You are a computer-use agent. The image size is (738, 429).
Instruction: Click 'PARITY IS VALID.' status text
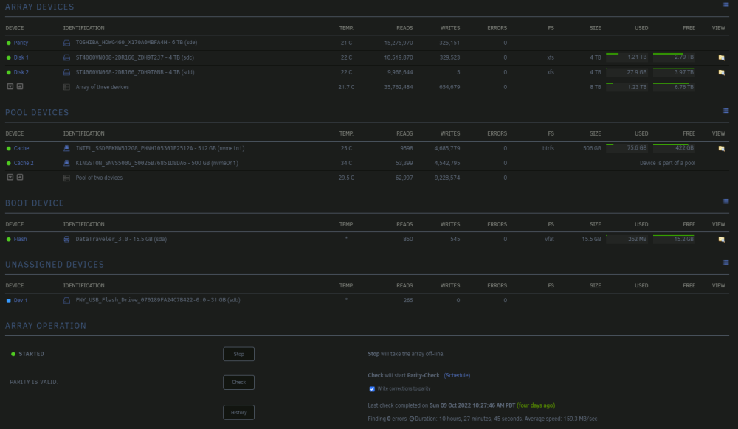click(x=34, y=382)
